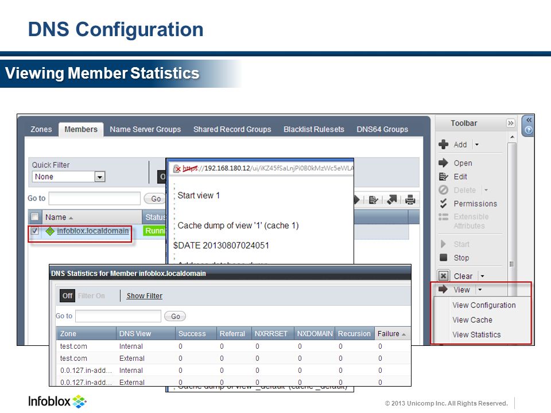Choose View Configuration from View menu

484,305
